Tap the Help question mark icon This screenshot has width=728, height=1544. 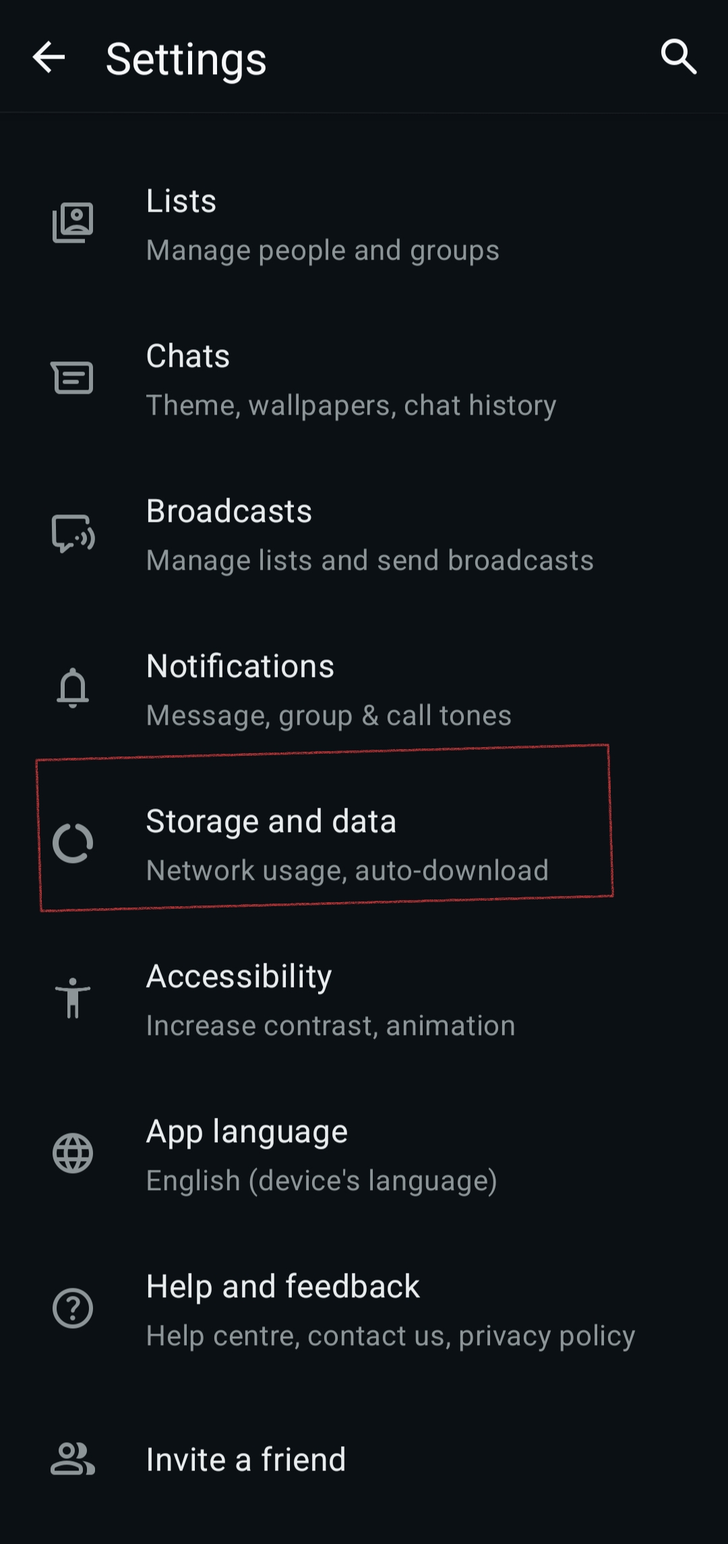coord(73,1308)
